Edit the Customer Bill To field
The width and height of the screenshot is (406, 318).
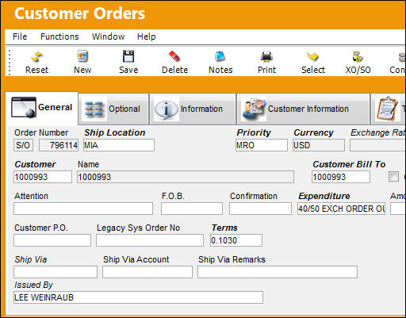tap(341, 177)
